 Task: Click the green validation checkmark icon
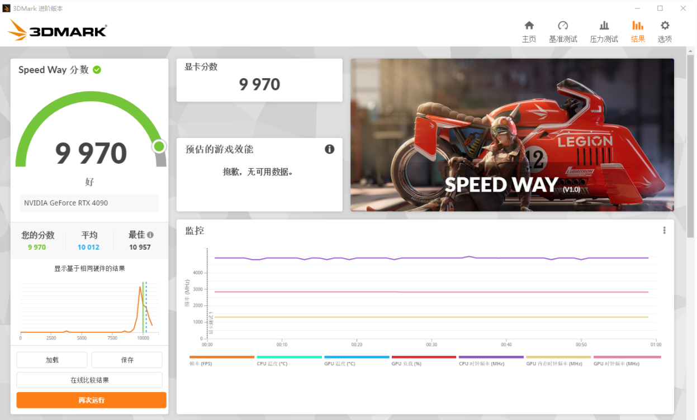(97, 70)
